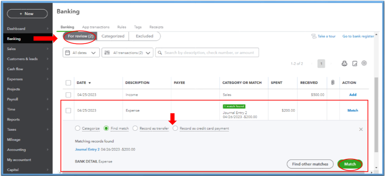Open the All transactions (2) filter dropdown

pyautogui.click(x=127, y=53)
